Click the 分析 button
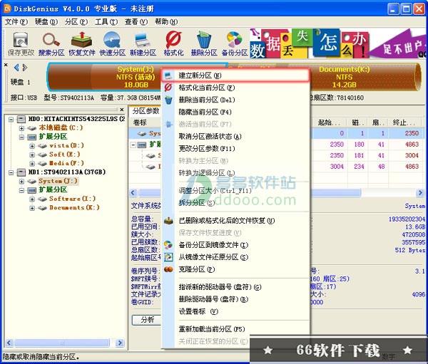 148,320
